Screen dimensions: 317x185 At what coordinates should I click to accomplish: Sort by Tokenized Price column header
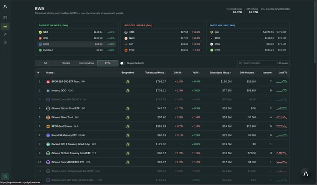pyautogui.click(x=155, y=73)
